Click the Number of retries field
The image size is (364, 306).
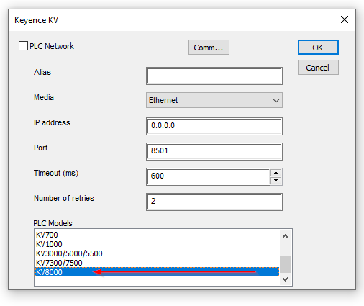pyautogui.click(x=214, y=202)
